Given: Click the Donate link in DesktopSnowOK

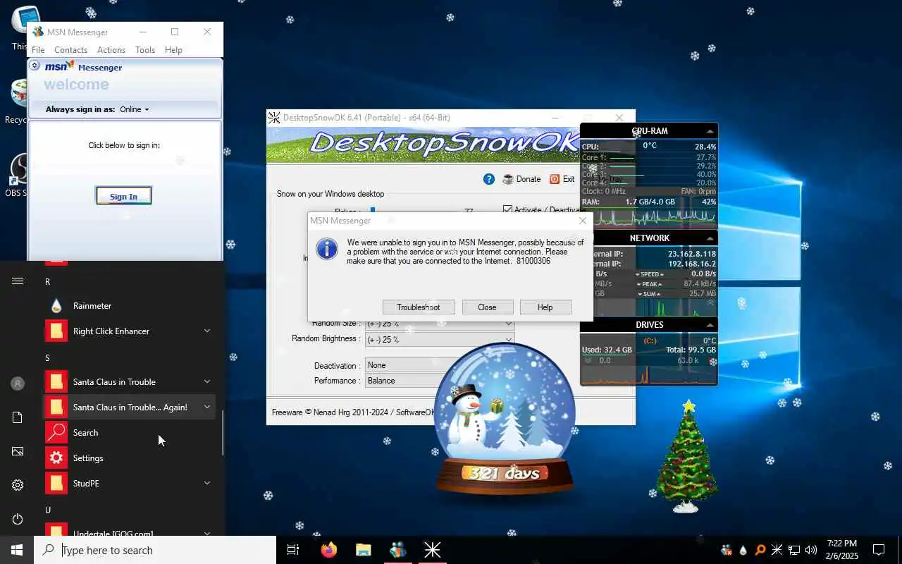Looking at the screenshot, I should pos(529,179).
